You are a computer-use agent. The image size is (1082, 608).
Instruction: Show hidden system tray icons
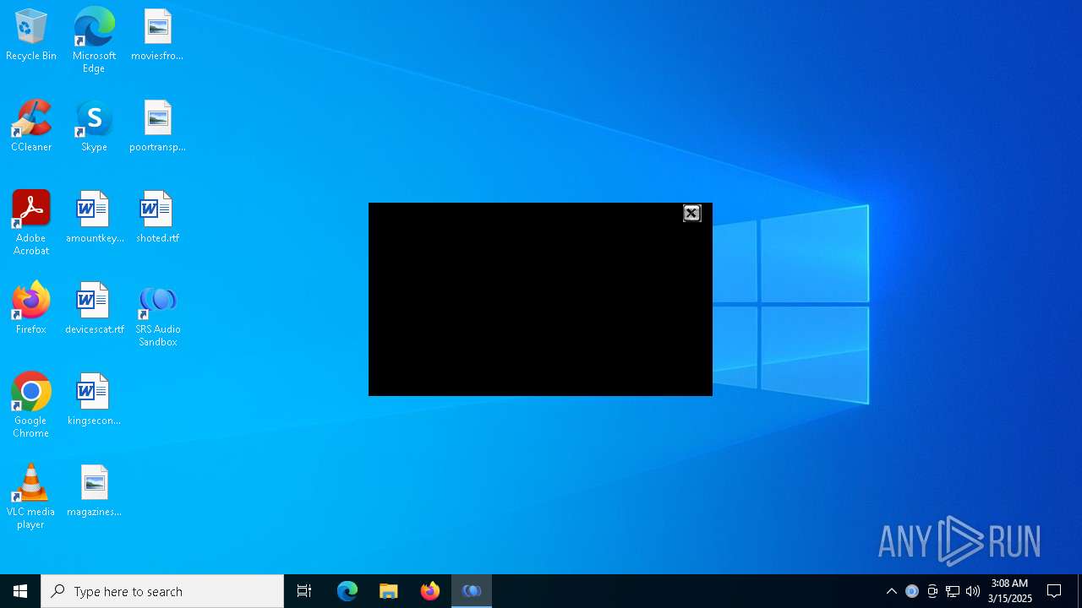click(891, 591)
